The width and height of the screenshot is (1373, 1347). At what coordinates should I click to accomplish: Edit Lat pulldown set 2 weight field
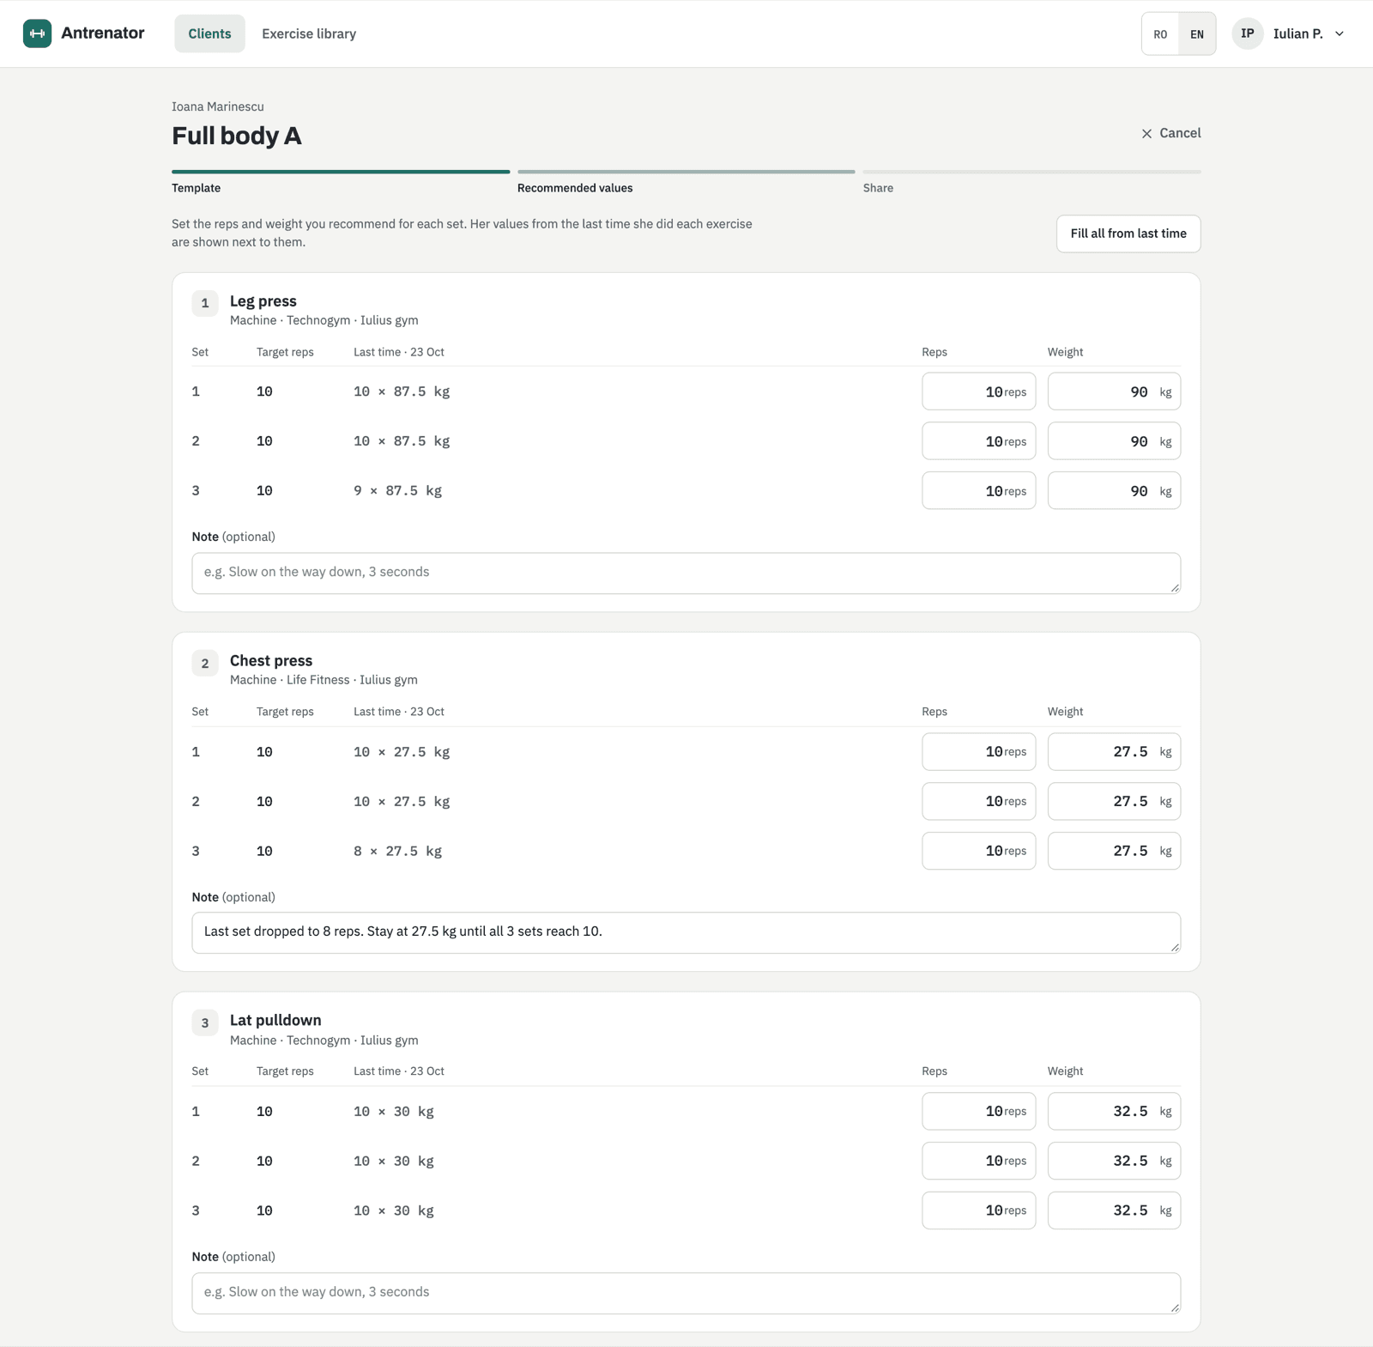pyautogui.click(x=1114, y=1162)
